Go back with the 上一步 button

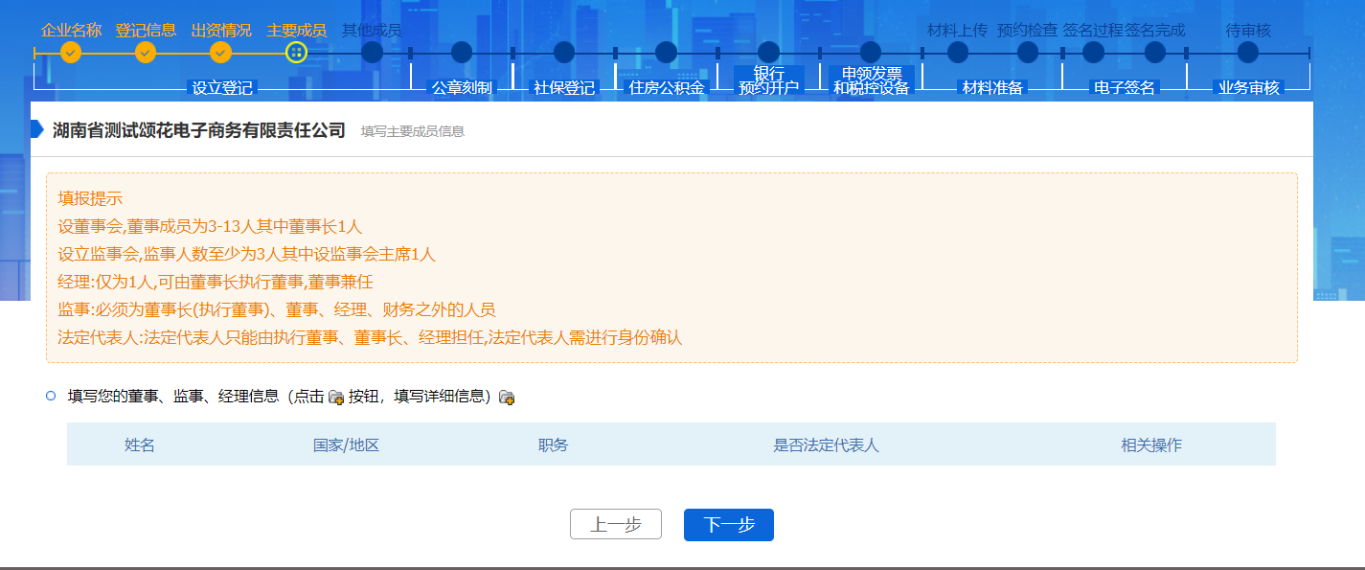pyautogui.click(x=616, y=525)
